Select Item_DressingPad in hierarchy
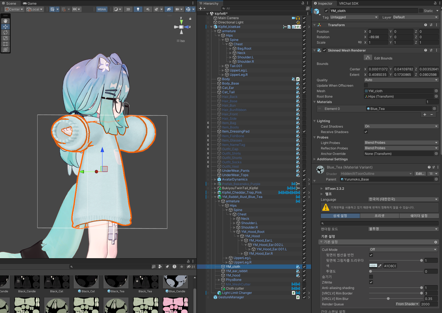442x313 pixels. coord(236,131)
